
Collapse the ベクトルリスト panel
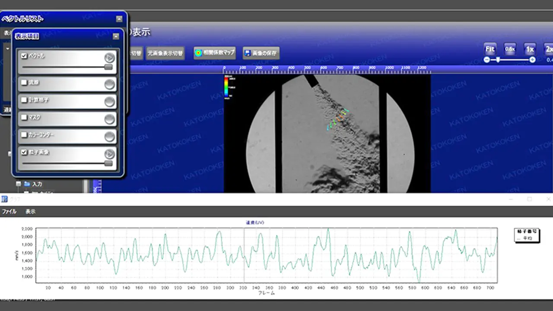[x=119, y=19]
